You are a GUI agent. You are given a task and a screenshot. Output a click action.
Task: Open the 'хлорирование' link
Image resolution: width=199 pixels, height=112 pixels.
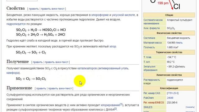pyautogui.click(x=110, y=105)
